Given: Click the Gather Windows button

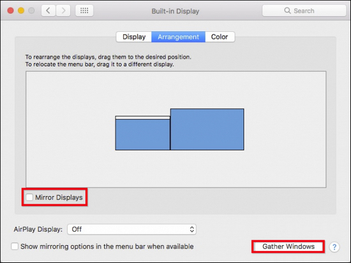Looking at the screenshot, I should (x=288, y=246).
